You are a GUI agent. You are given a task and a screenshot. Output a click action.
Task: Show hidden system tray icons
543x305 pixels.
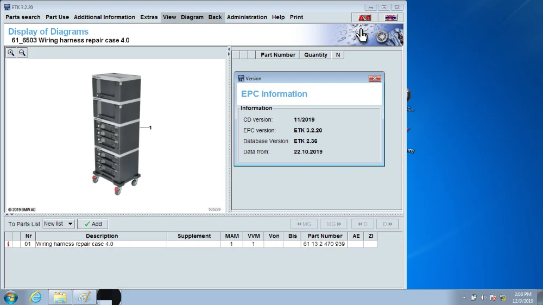tap(464, 298)
